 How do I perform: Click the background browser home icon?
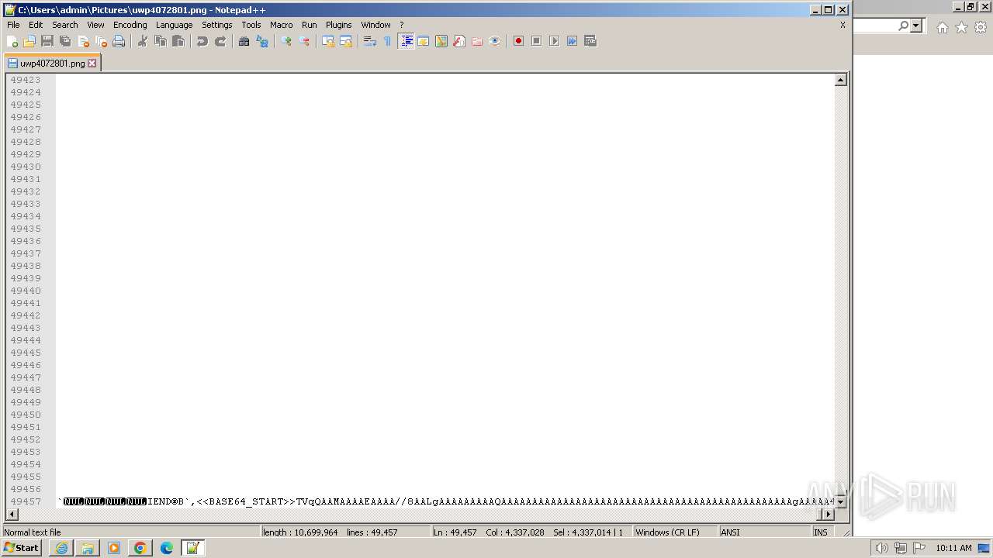[x=942, y=27]
